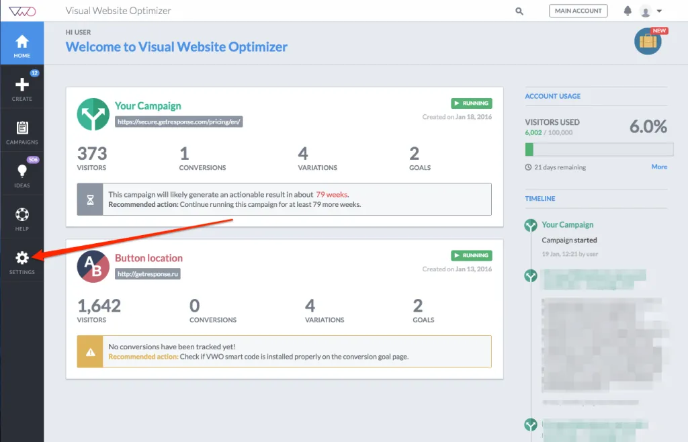Expand the user menu dropdown arrow
The image size is (688, 442).
click(x=659, y=11)
